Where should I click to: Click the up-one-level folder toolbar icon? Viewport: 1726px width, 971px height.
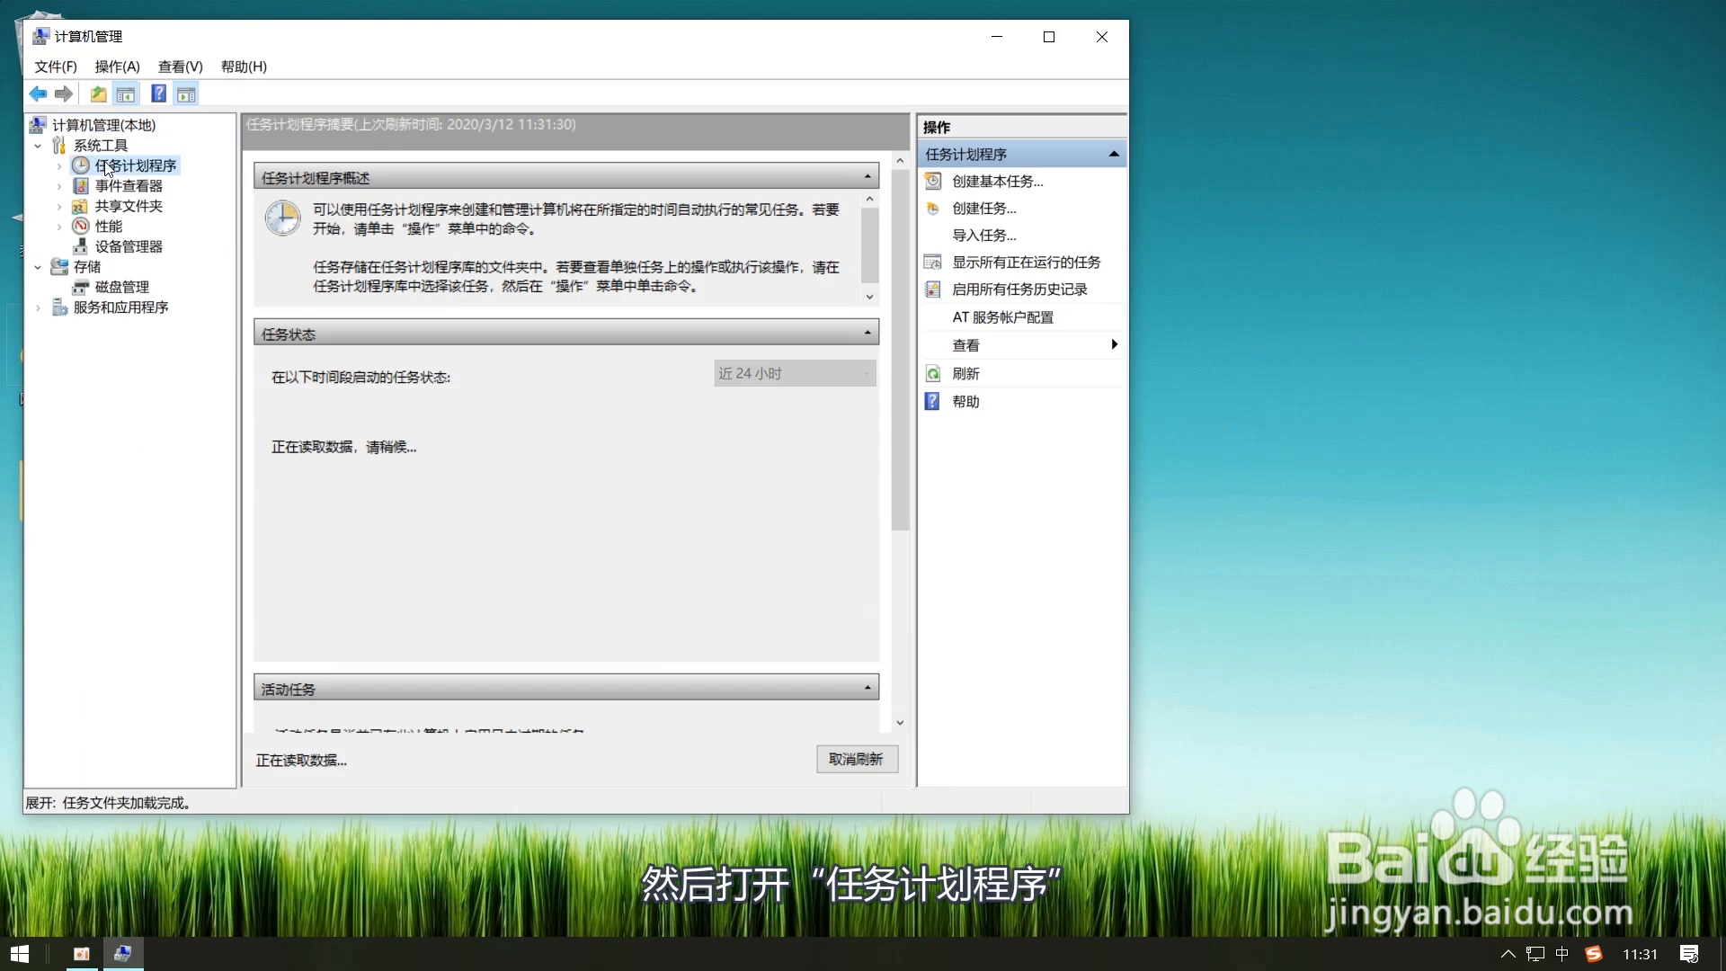98,94
